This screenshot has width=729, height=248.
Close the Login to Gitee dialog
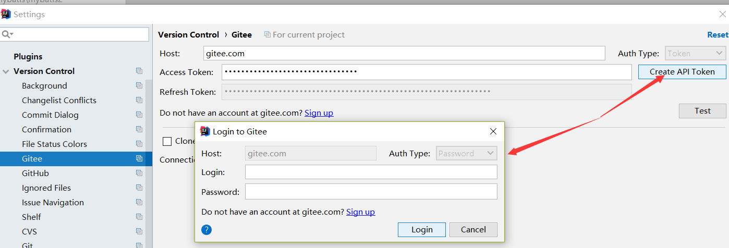[493, 131]
